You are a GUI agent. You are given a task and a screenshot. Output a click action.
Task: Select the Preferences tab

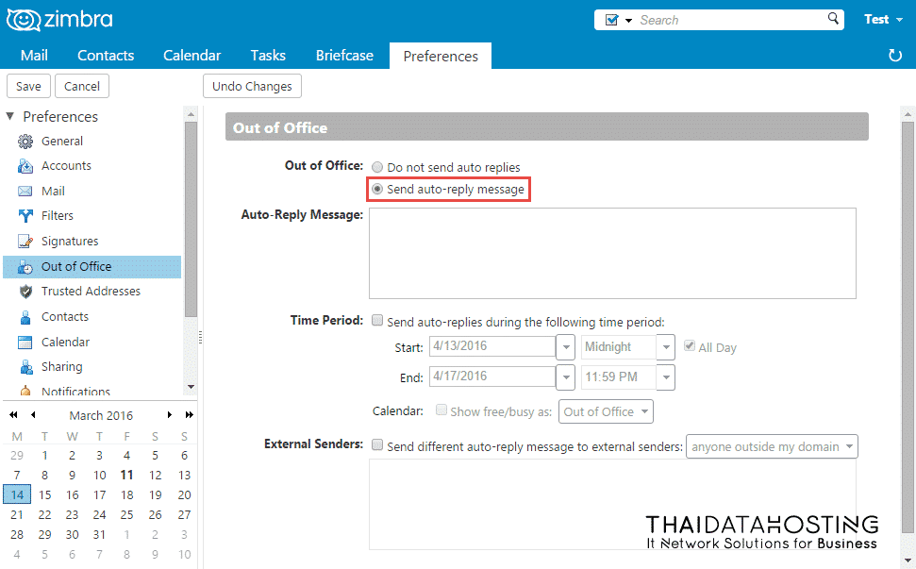tap(441, 56)
